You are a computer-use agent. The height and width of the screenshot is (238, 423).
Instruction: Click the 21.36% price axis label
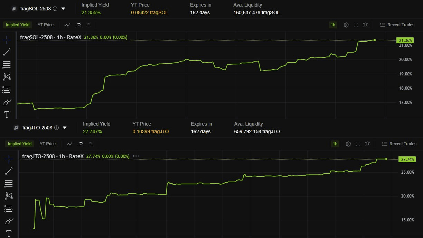(x=405, y=40)
